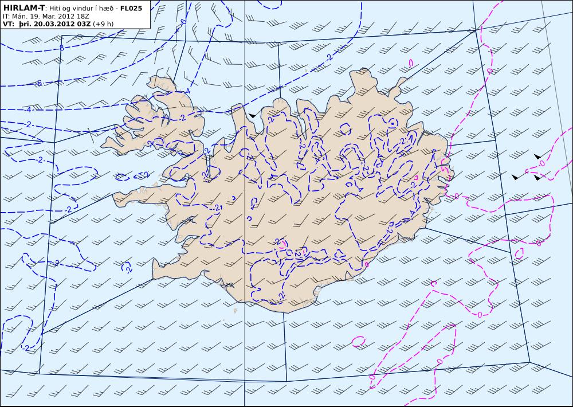This screenshot has height=407, width=573.
Task: Select the "Hiti og vindur í hæð" caption
Action: coord(82,9)
